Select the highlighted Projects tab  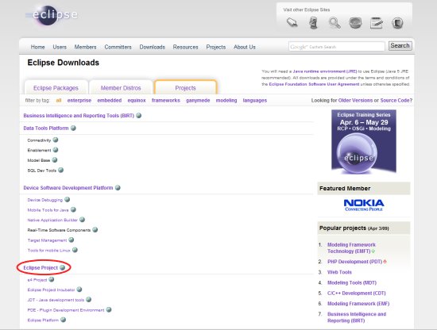(x=185, y=87)
